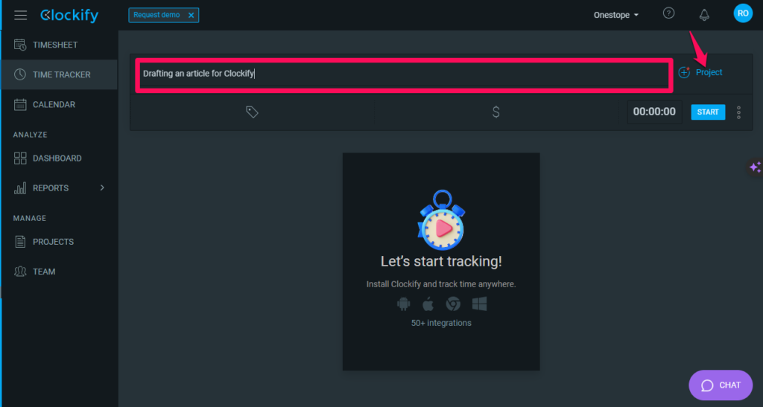Open the help question mark icon
Viewport: 763px width, 407px height.
click(x=668, y=13)
